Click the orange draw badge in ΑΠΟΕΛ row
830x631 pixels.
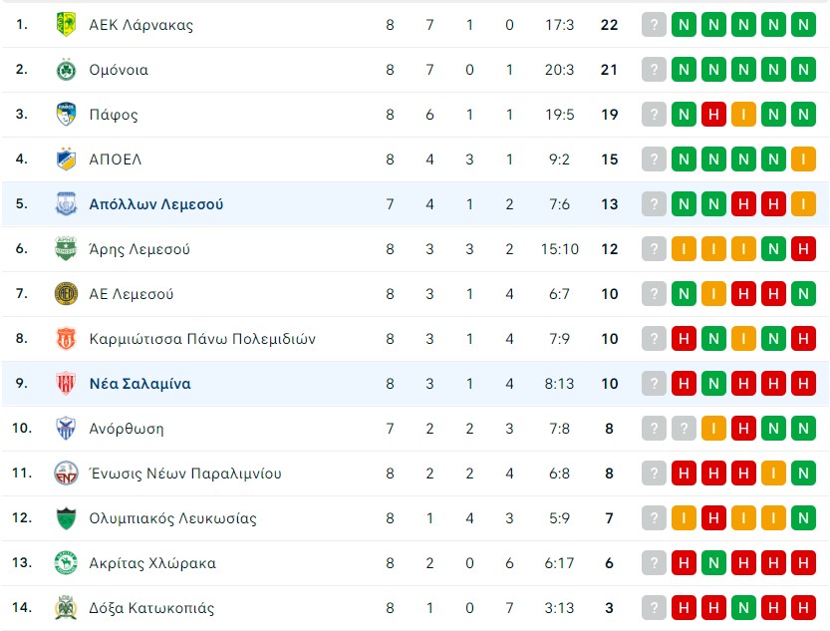pyautogui.click(x=803, y=159)
